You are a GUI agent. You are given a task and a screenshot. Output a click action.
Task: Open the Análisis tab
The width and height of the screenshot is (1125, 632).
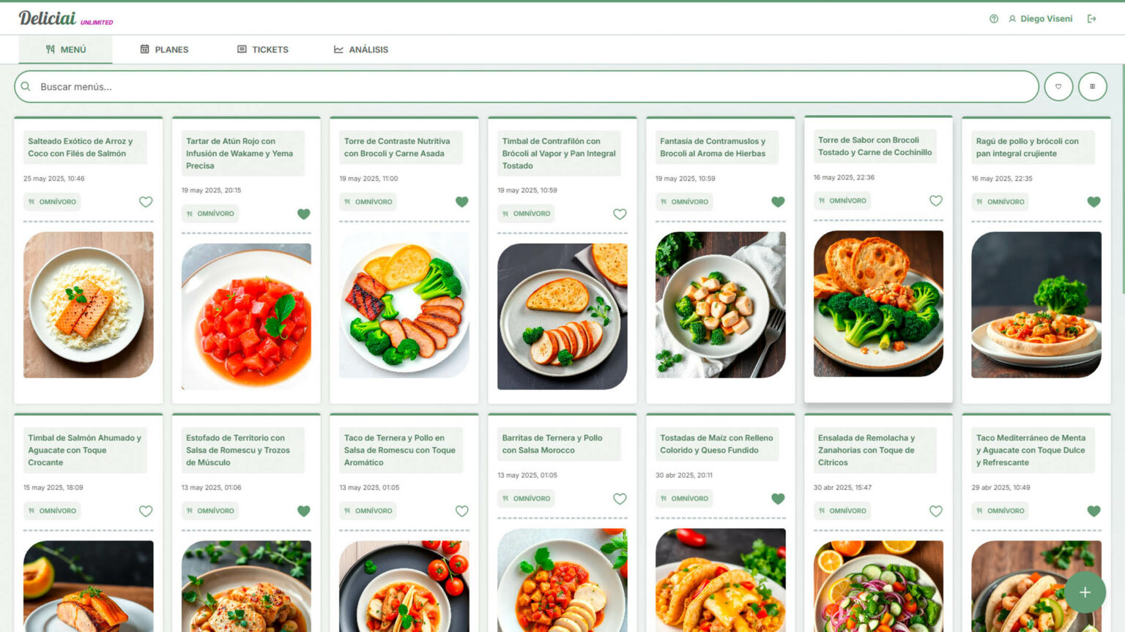pos(361,50)
